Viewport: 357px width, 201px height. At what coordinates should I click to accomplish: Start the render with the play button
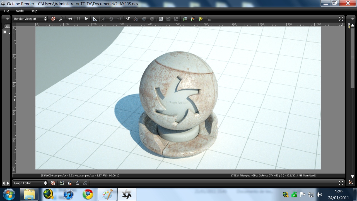click(x=86, y=19)
